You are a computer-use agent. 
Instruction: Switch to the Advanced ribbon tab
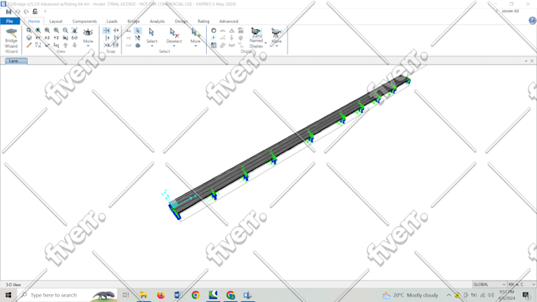(228, 21)
